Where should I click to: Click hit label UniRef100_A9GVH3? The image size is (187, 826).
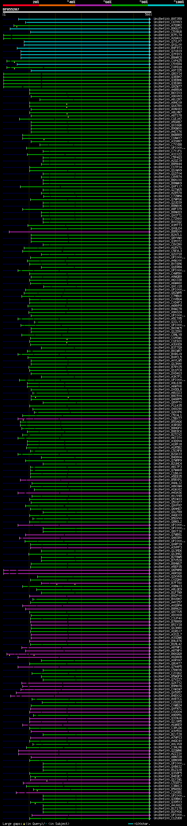pos(168,96)
